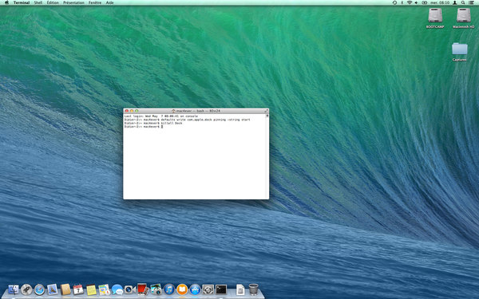Click the 'defaults write com.apple.dock' line

click(187, 120)
